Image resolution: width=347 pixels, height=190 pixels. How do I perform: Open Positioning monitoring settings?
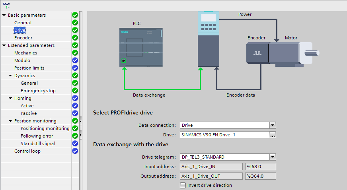45,128
